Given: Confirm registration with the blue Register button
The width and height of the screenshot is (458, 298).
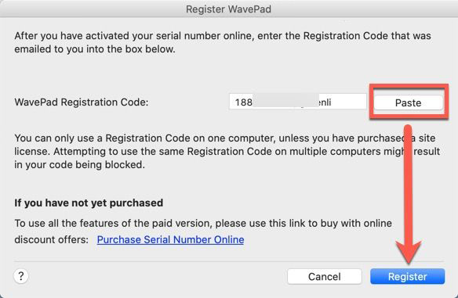Looking at the screenshot, I should pyautogui.click(x=408, y=276).
